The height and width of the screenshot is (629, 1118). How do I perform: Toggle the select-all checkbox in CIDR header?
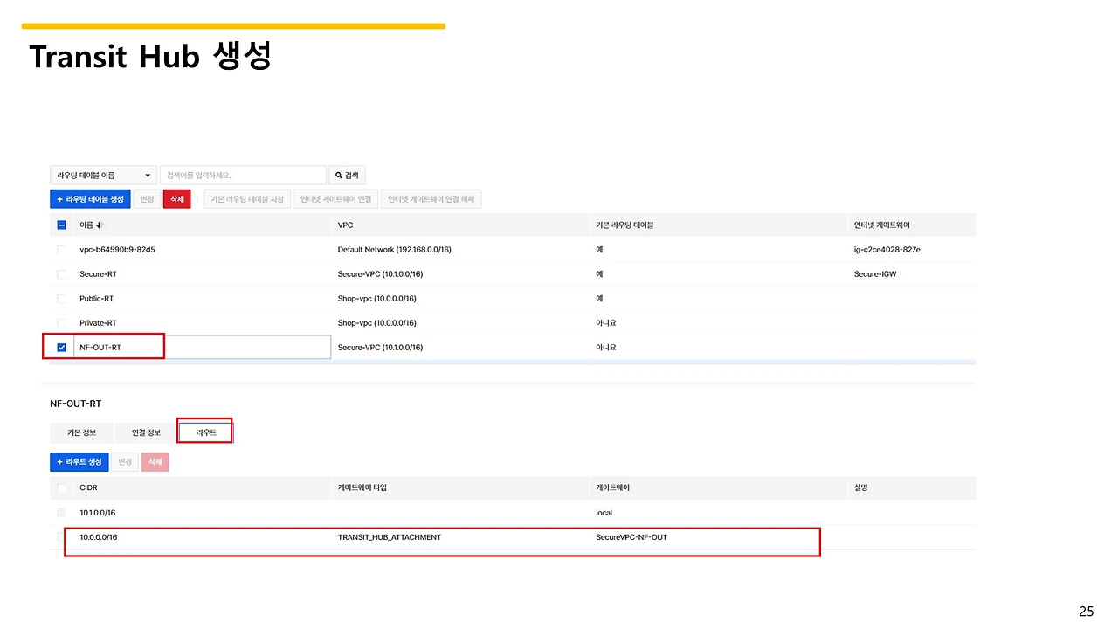[x=61, y=487]
